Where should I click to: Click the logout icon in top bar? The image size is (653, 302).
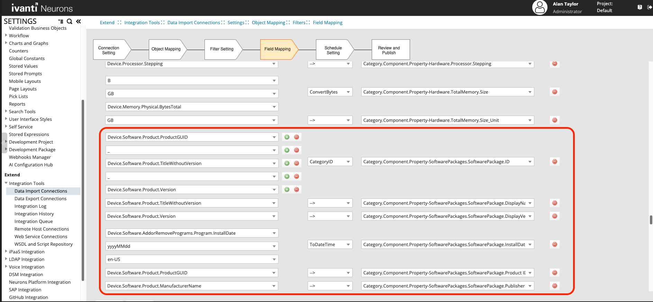(650, 7)
